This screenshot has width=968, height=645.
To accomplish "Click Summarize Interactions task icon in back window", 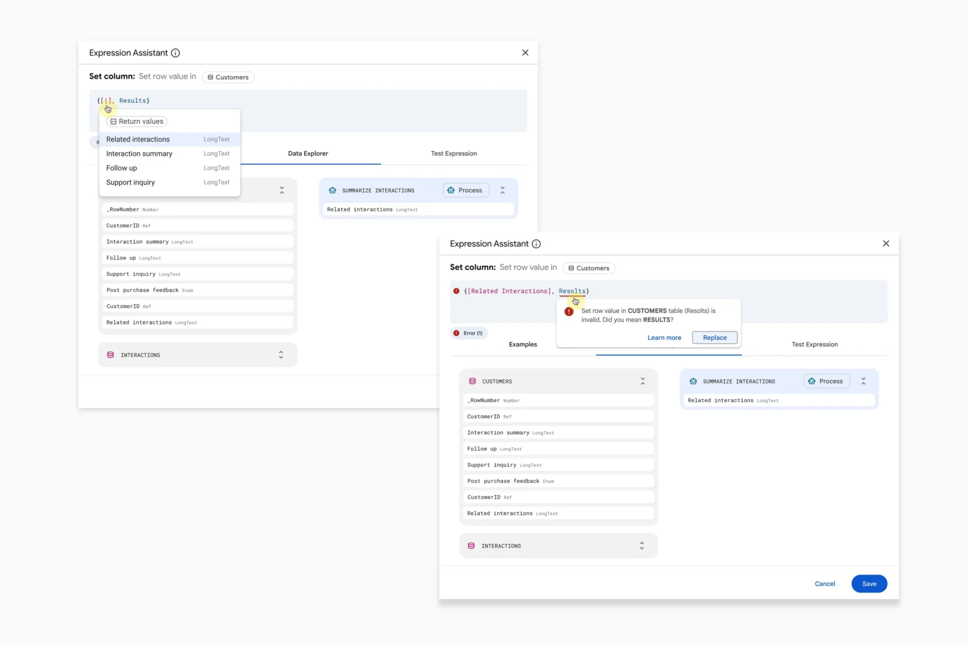I will [x=332, y=191].
